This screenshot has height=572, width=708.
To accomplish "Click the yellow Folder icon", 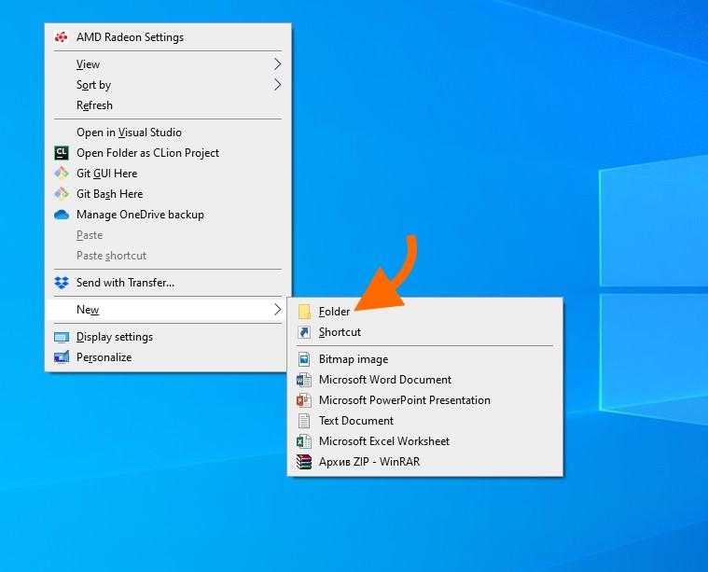I will coord(304,312).
